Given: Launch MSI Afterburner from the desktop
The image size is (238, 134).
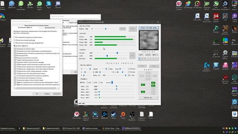Looking at the screenshot, I should [216, 5].
